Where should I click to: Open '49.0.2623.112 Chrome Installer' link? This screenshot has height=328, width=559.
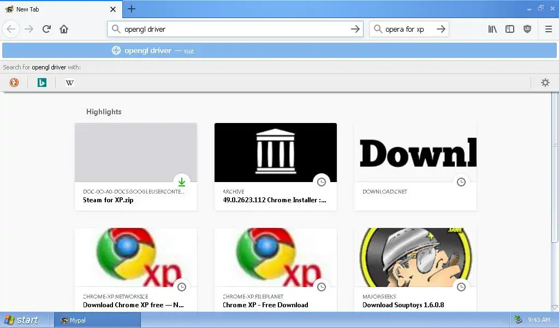pyautogui.click(x=275, y=200)
